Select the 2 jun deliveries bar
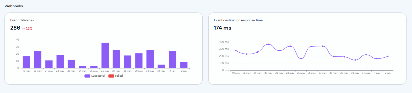The width and height of the screenshot is (412, 93). (x=184, y=65)
